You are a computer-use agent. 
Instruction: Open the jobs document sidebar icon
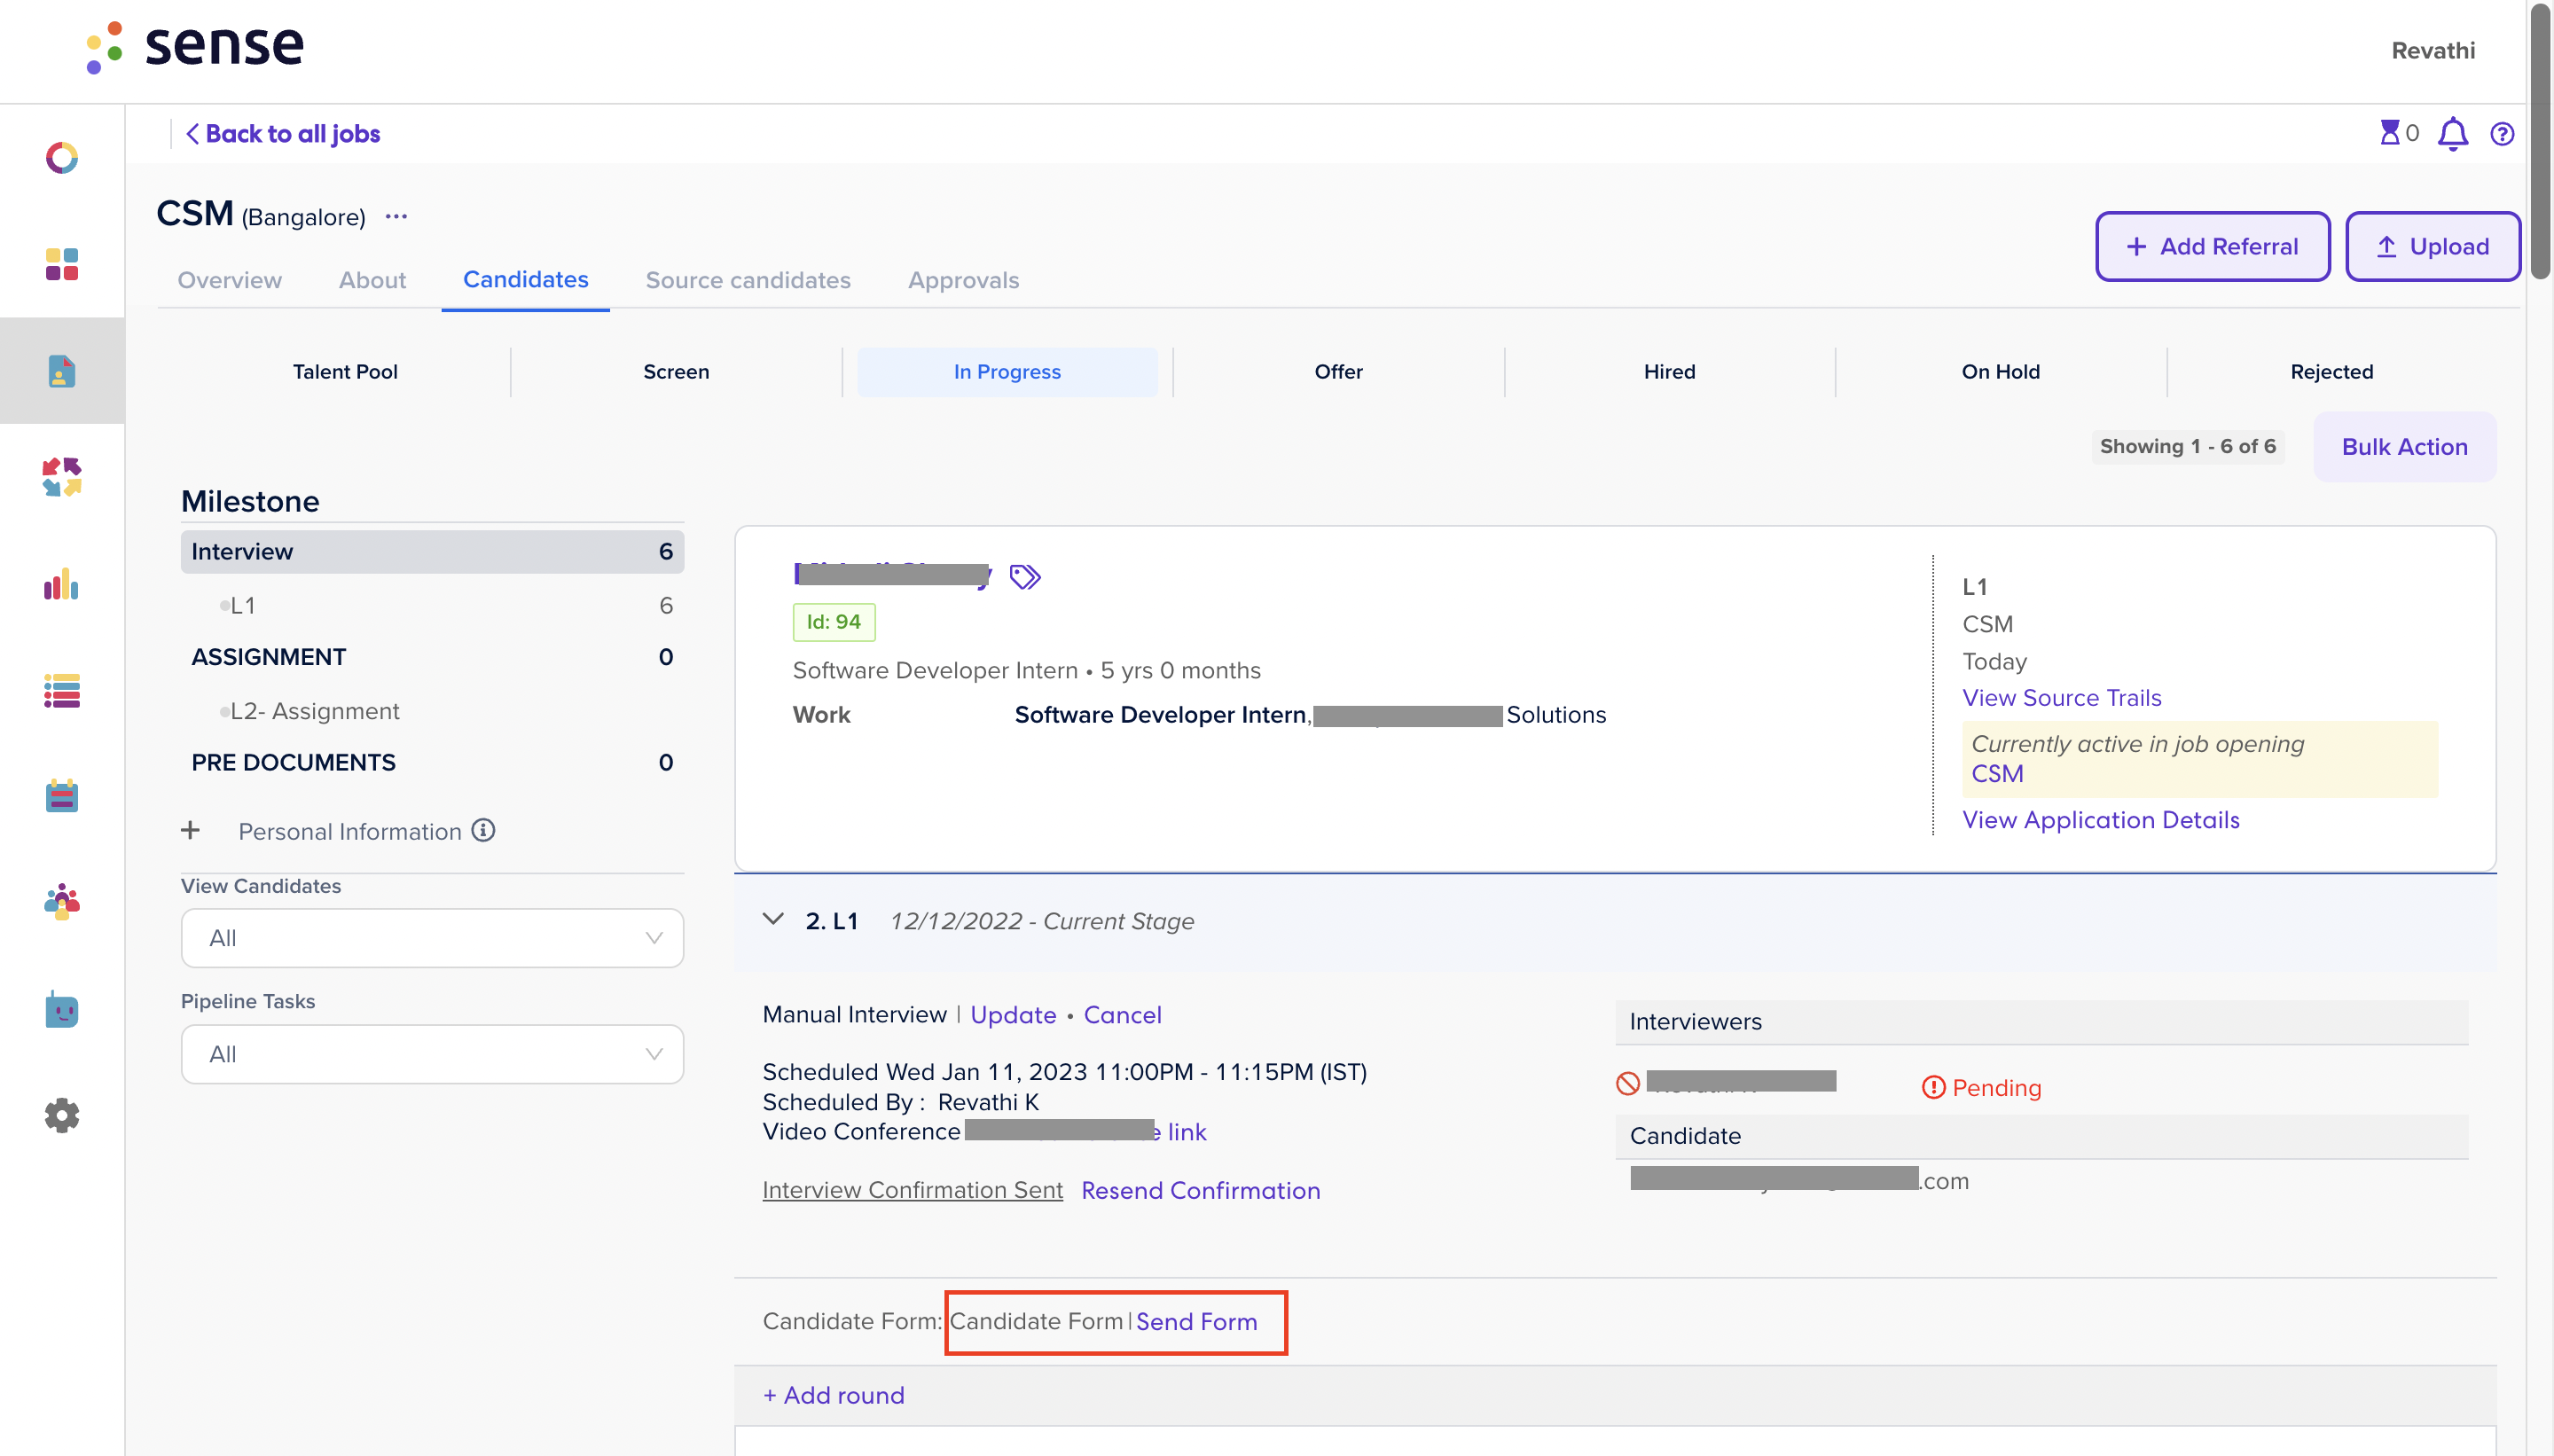(62, 371)
